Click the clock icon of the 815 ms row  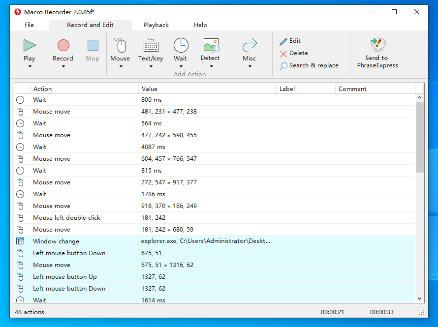20,171
